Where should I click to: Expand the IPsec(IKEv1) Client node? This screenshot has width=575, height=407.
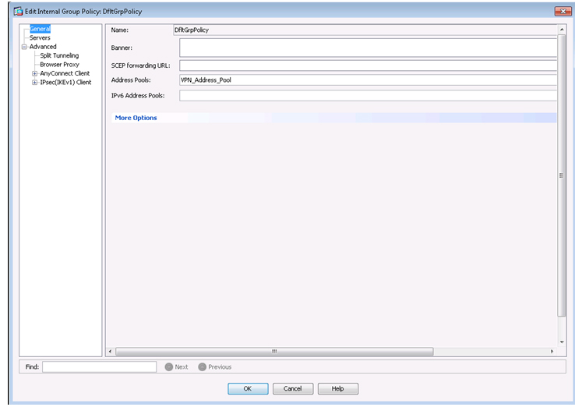(x=35, y=82)
